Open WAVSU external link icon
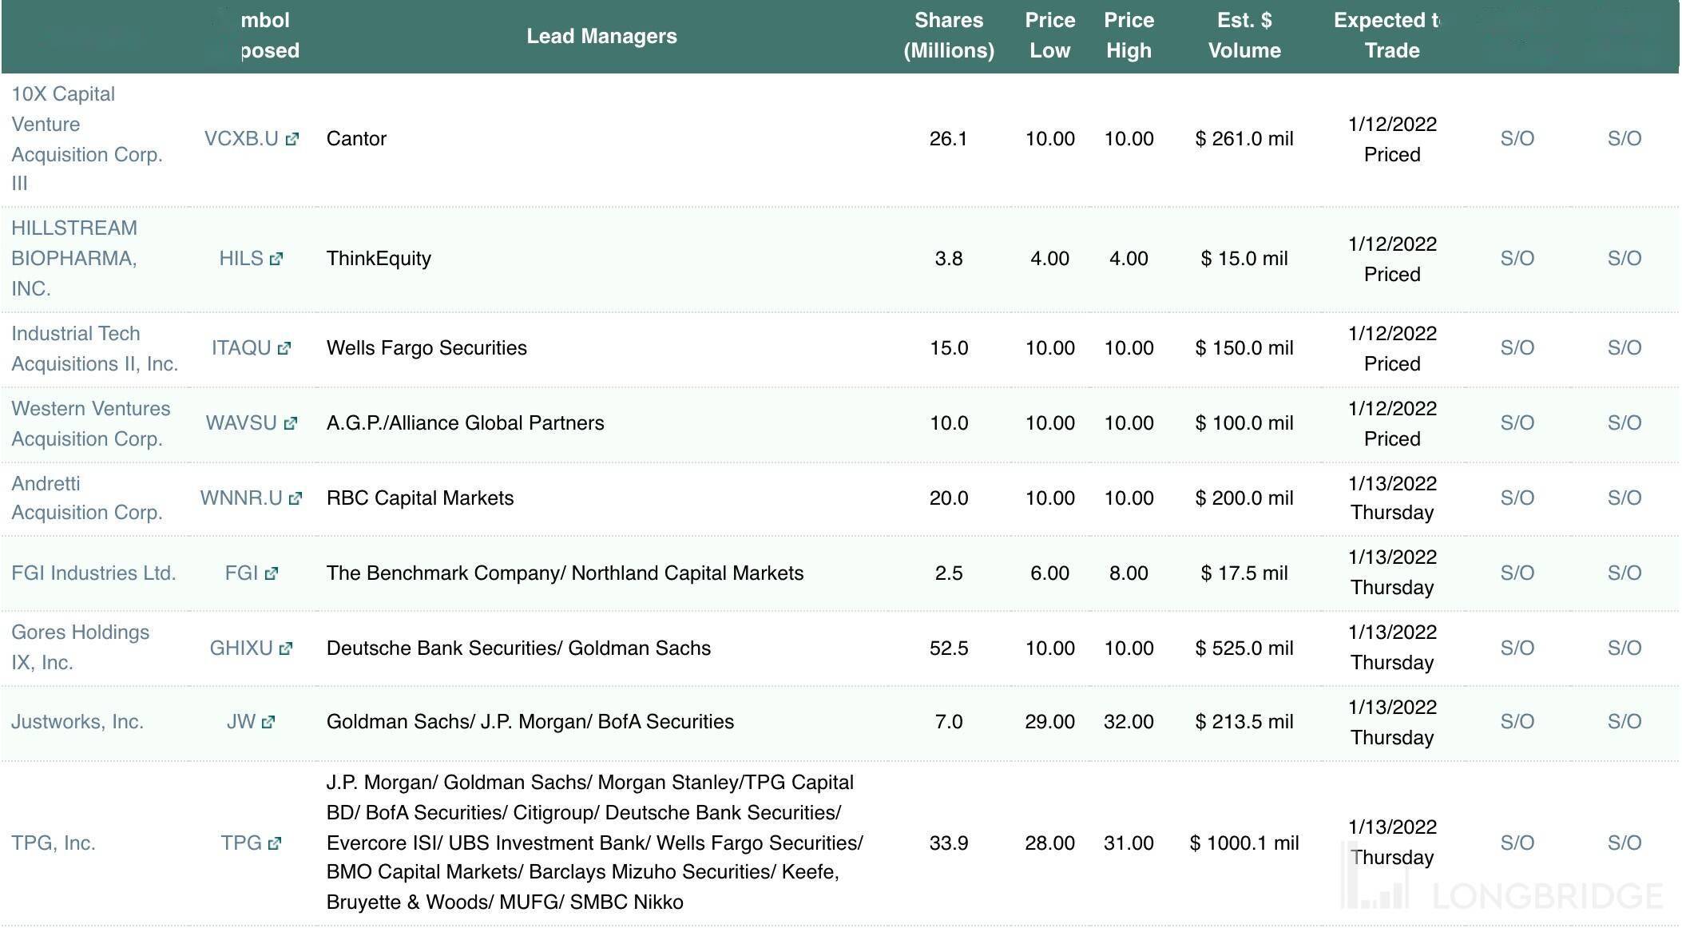This screenshot has width=1682, height=928. point(291,423)
